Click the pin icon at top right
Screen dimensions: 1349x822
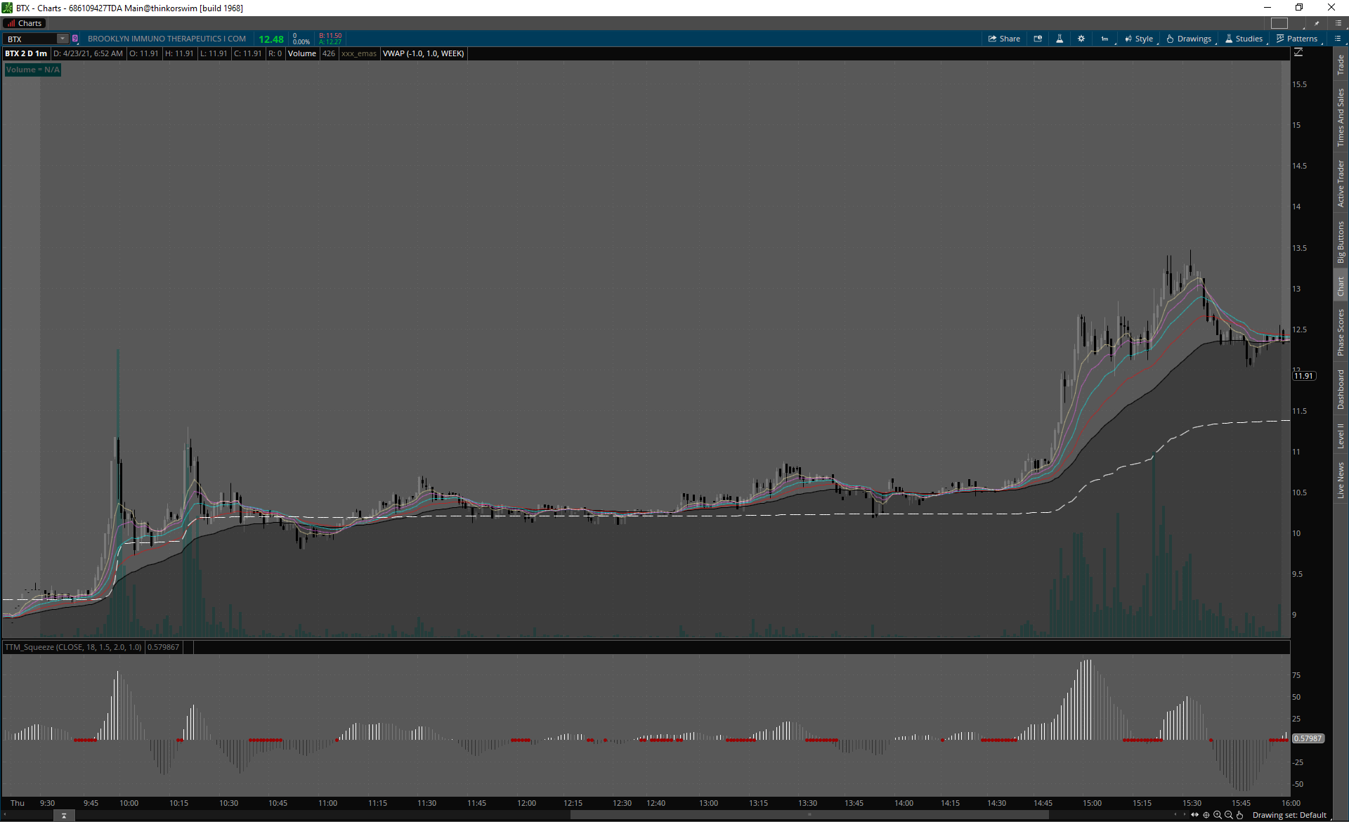pyautogui.click(x=1317, y=23)
